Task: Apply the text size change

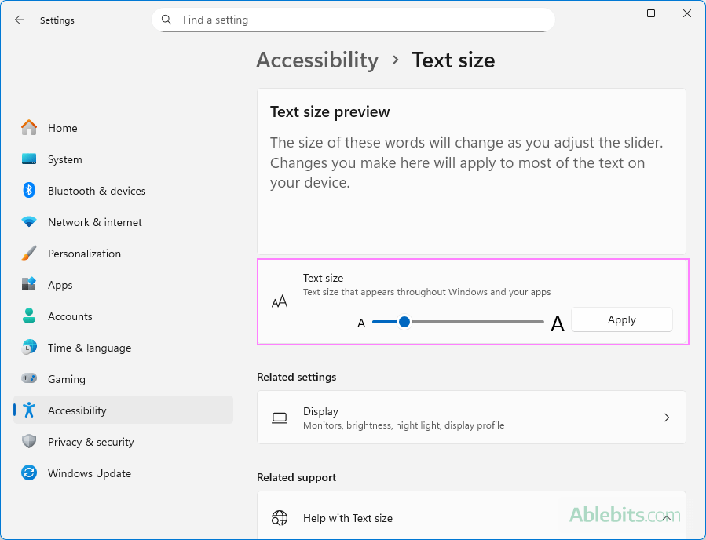Action: pos(622,319)
